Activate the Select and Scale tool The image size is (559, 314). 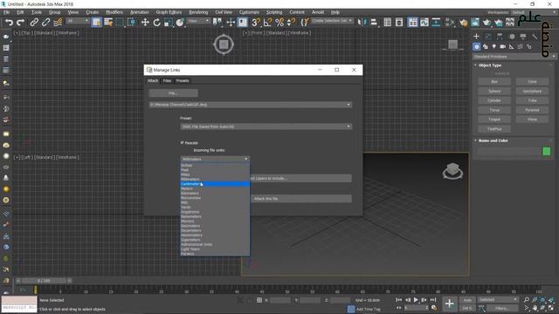[x=169, y=23]
